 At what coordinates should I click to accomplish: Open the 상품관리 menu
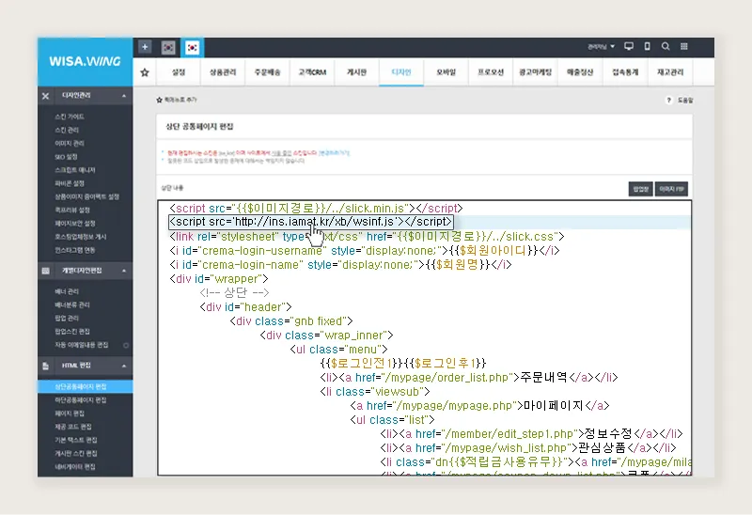[x=223, y=72]
